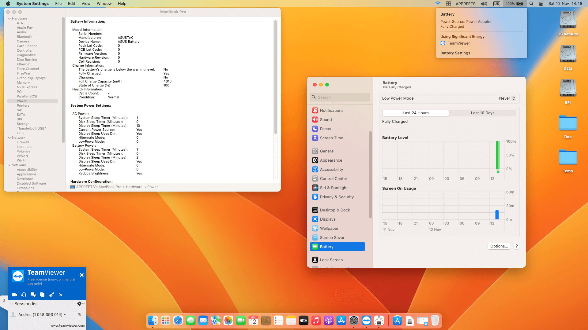Open Messages from the Dock
This screenshot has width=588, height=330.
[190, 321]
